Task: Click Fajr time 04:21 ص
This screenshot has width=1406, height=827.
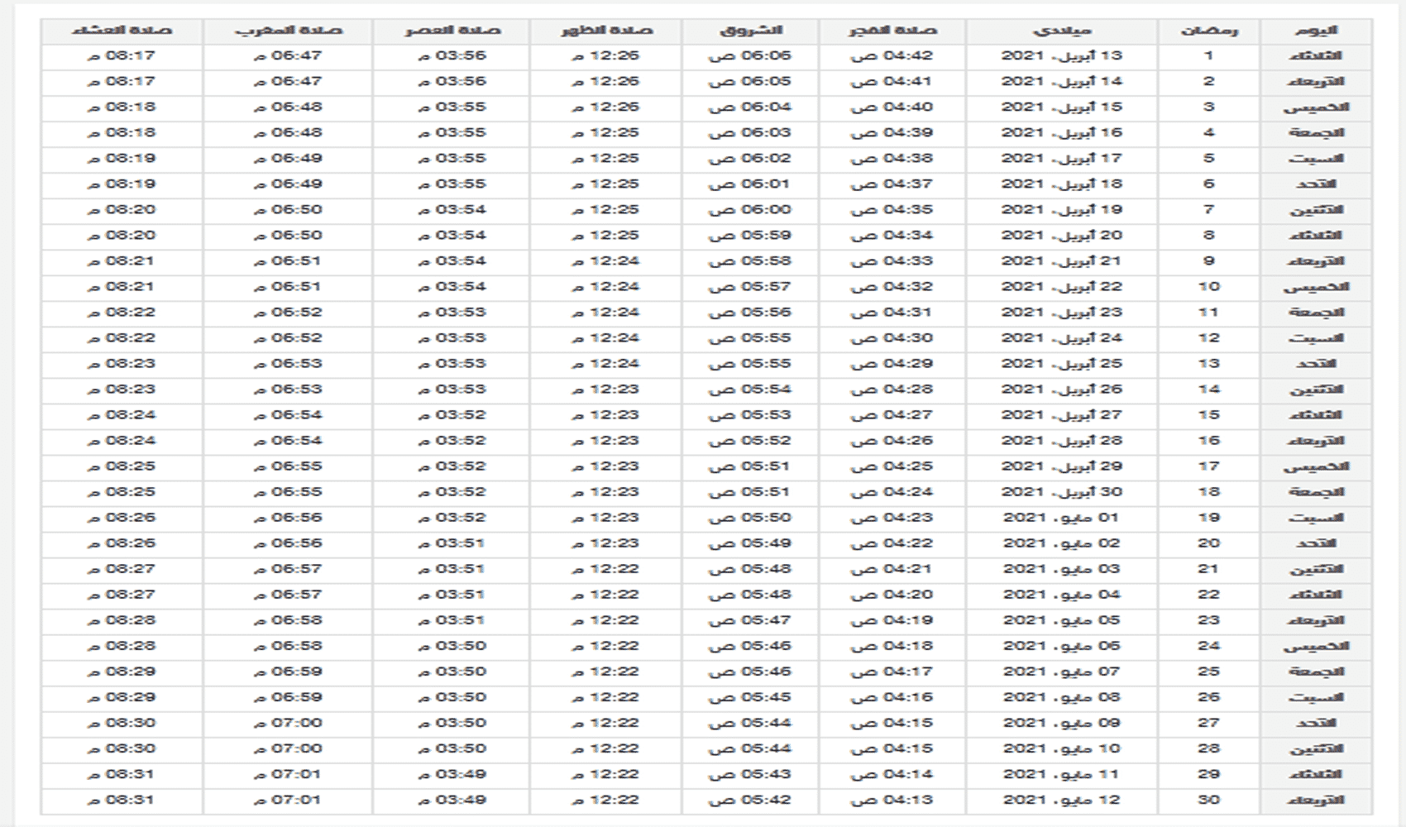Action: point(892,569)
